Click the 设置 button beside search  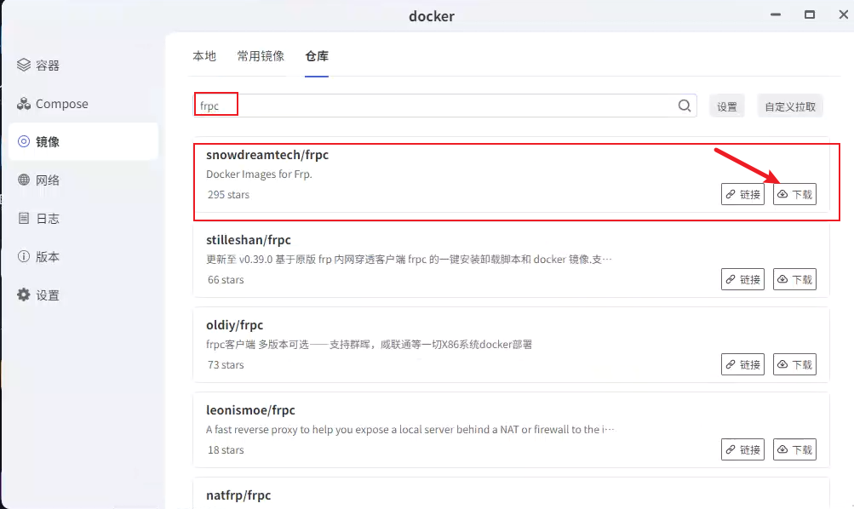pos(726,106)
